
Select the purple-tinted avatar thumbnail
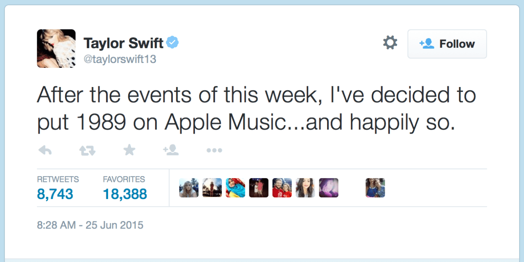[329, 188]
